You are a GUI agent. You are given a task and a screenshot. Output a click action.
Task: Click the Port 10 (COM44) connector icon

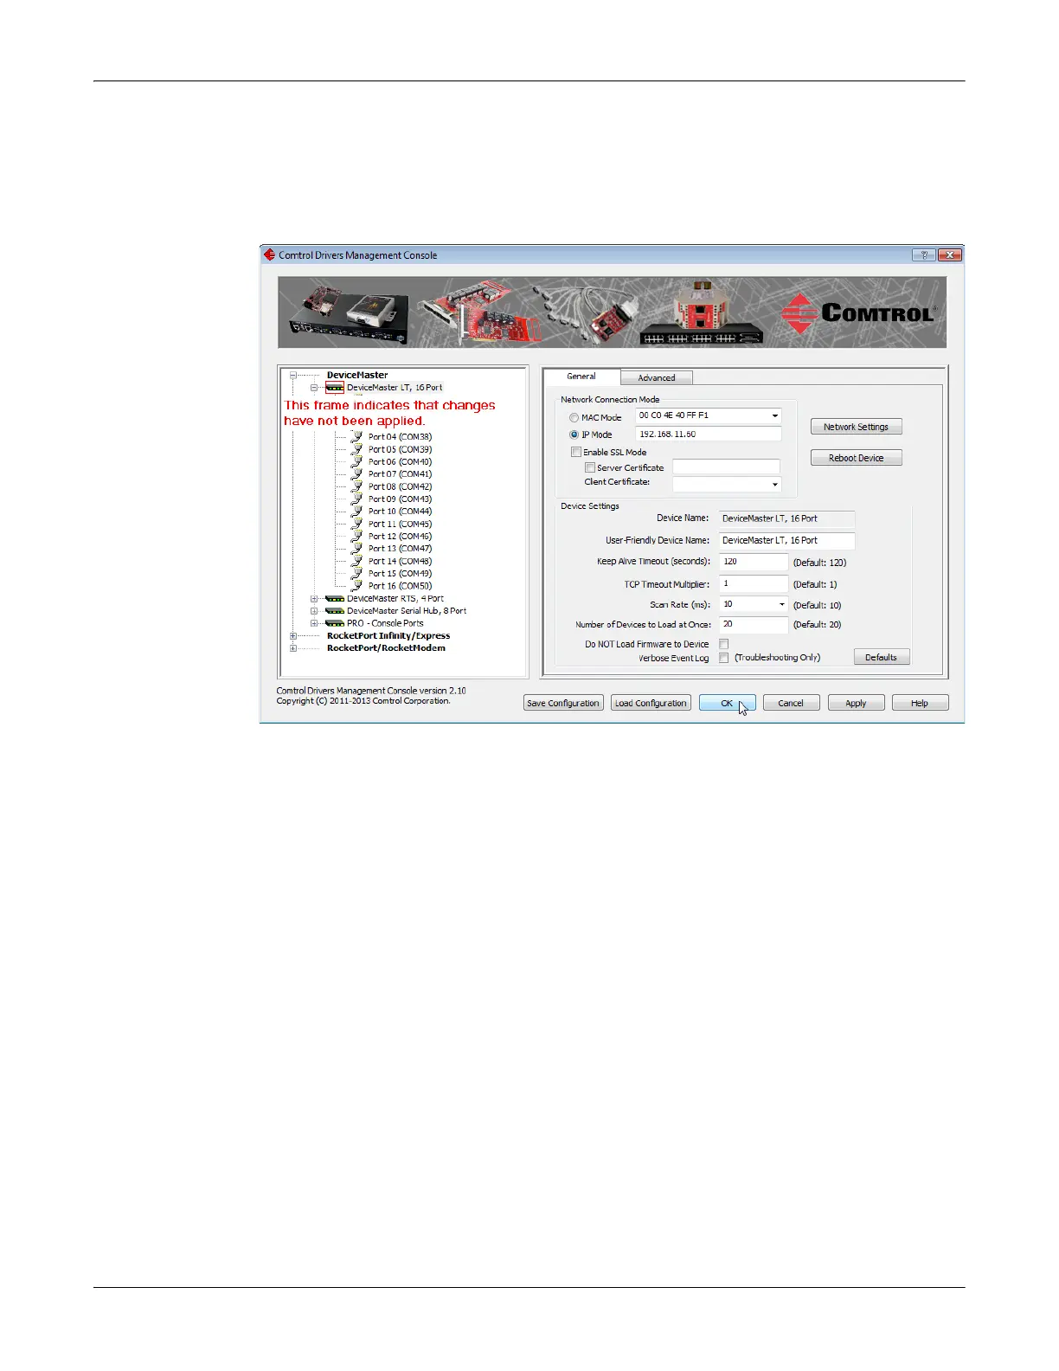[x=356, y=512]
